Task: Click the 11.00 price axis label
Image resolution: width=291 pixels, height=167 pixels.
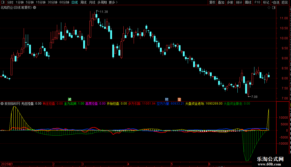Action: click(284, 18)
